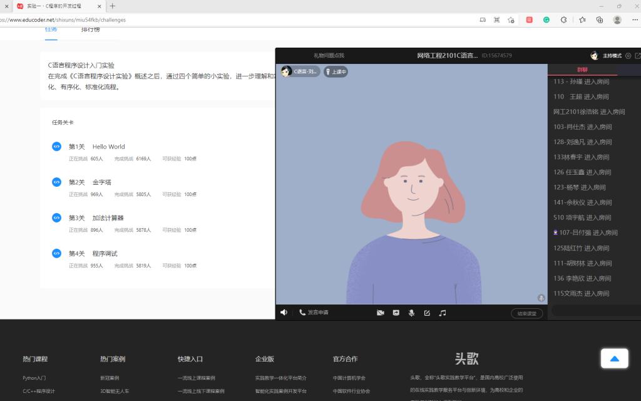Click the 主持模式 host mode label
This screenshot has height=401, width=641.
612,56
